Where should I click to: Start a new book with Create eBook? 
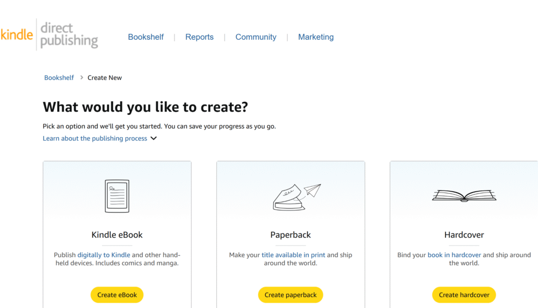(x=117, y=295)
